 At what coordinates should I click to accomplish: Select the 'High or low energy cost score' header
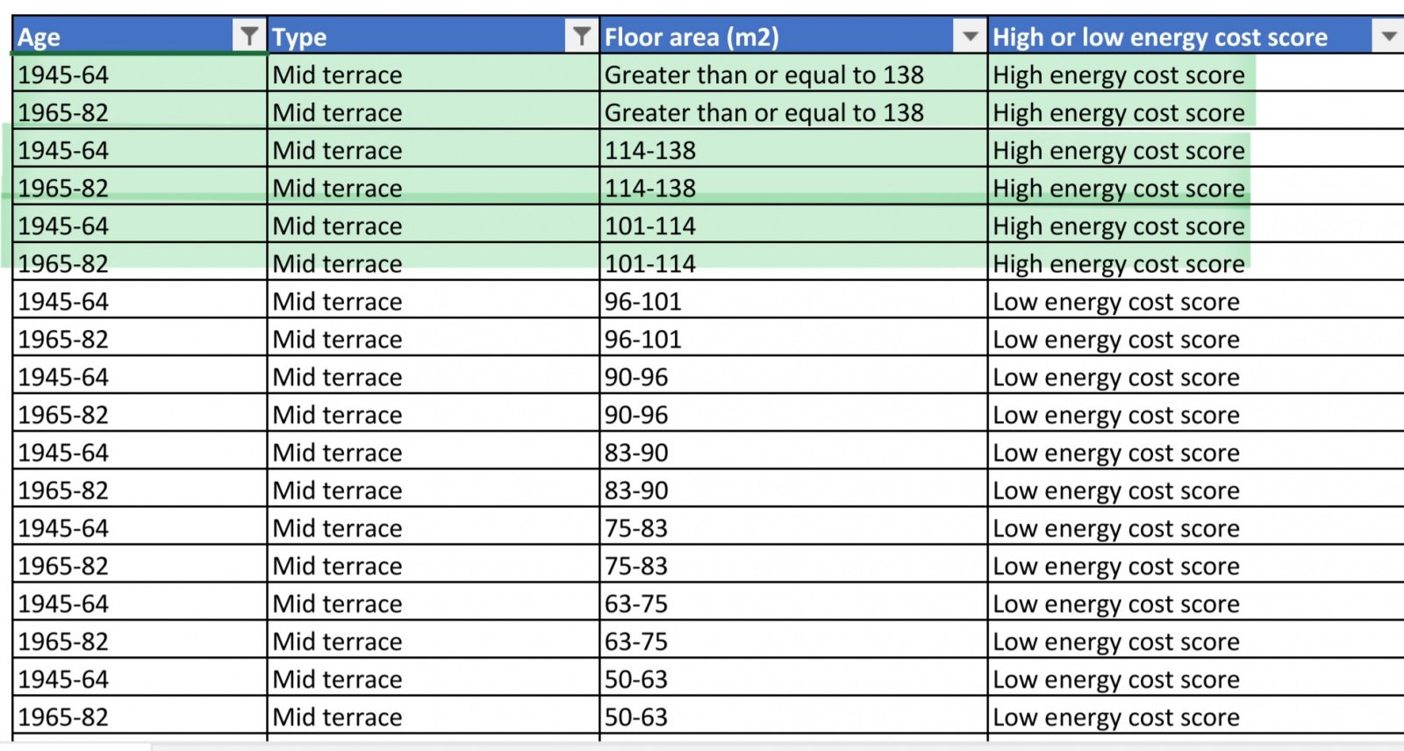pos(1159,37)
